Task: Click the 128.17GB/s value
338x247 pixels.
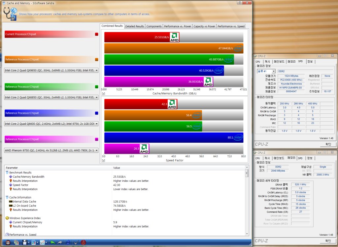Action: click(120, 201)
